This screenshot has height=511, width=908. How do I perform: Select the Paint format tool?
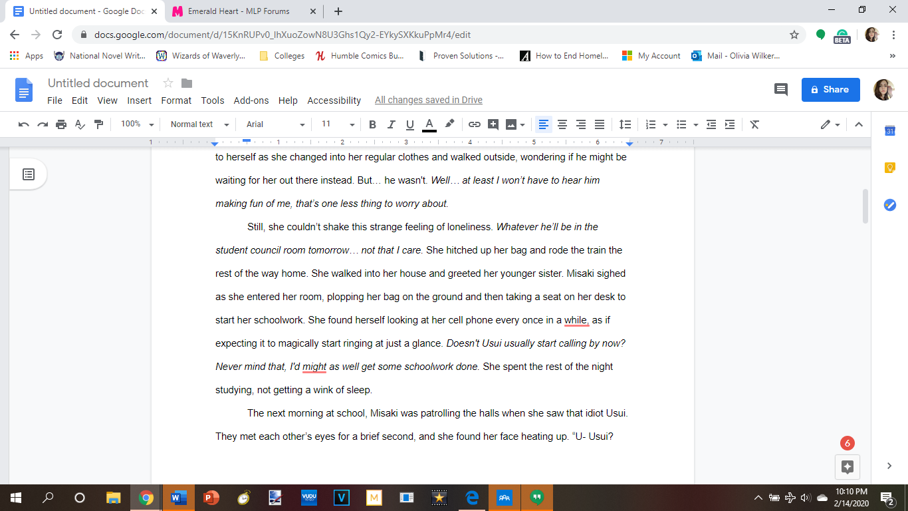pyautogui.click(x=98, y=124)
